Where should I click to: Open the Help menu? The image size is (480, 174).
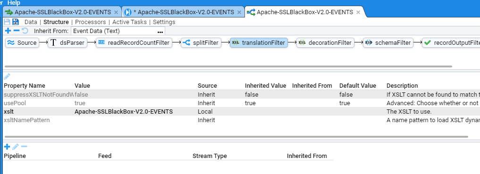14,3
